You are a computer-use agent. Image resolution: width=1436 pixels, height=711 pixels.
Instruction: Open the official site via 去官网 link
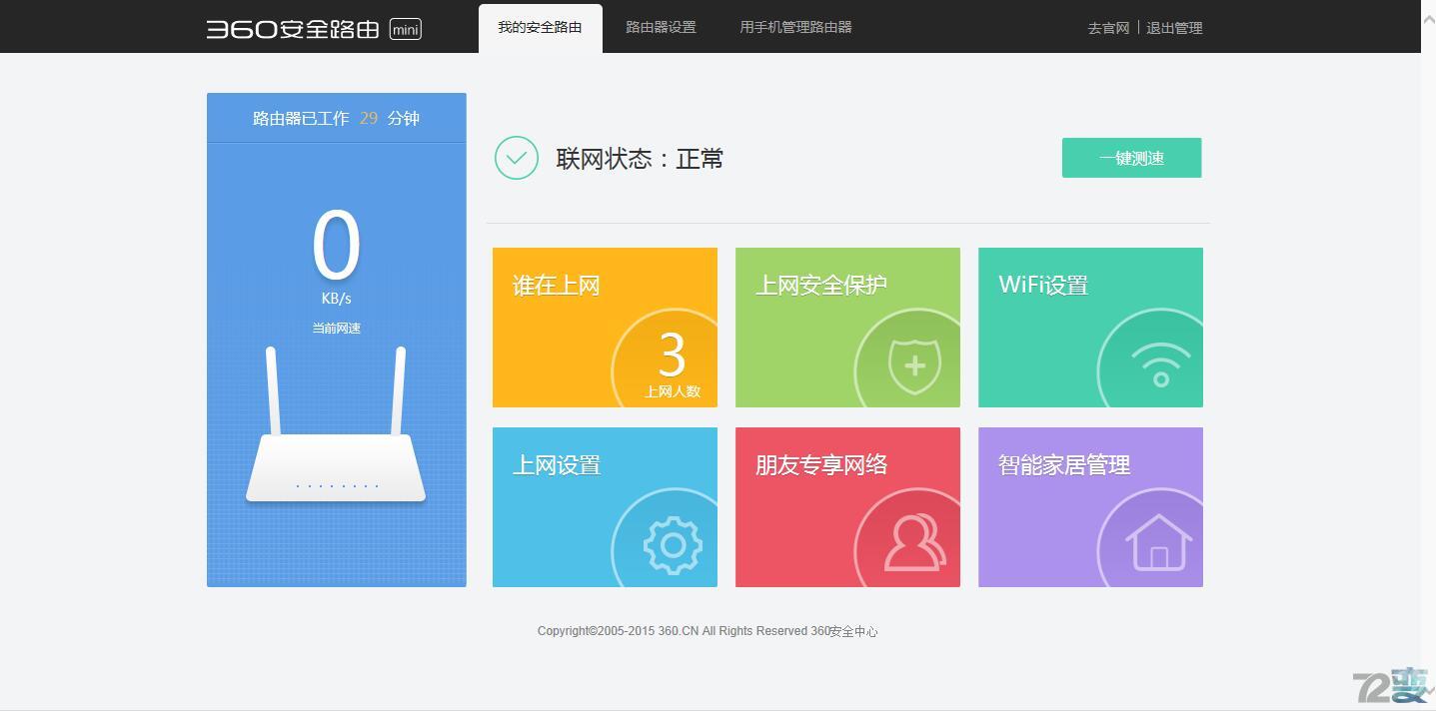(x=1107, y=28)
